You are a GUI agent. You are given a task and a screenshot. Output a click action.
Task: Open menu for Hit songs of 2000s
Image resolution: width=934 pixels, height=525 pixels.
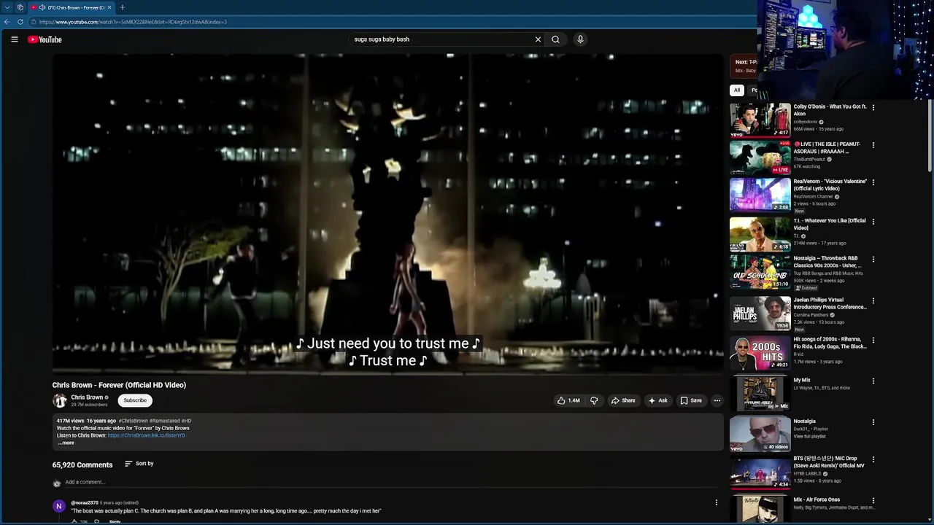click(x=873, y=341)
